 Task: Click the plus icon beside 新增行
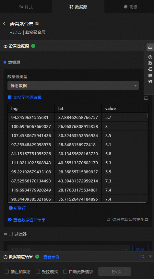pyautogui.click(x=11, y=208)
